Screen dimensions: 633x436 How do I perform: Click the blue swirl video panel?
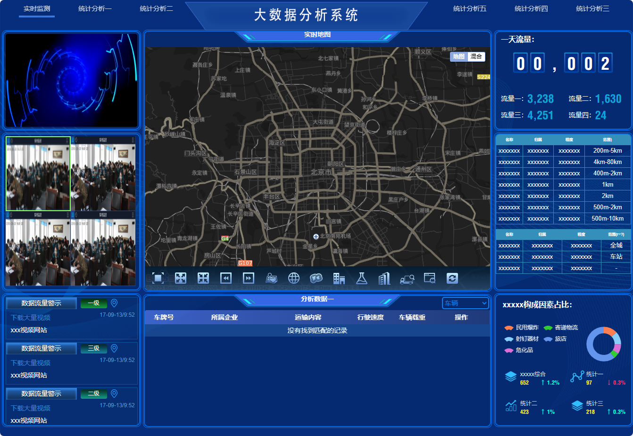click(71, 80)
